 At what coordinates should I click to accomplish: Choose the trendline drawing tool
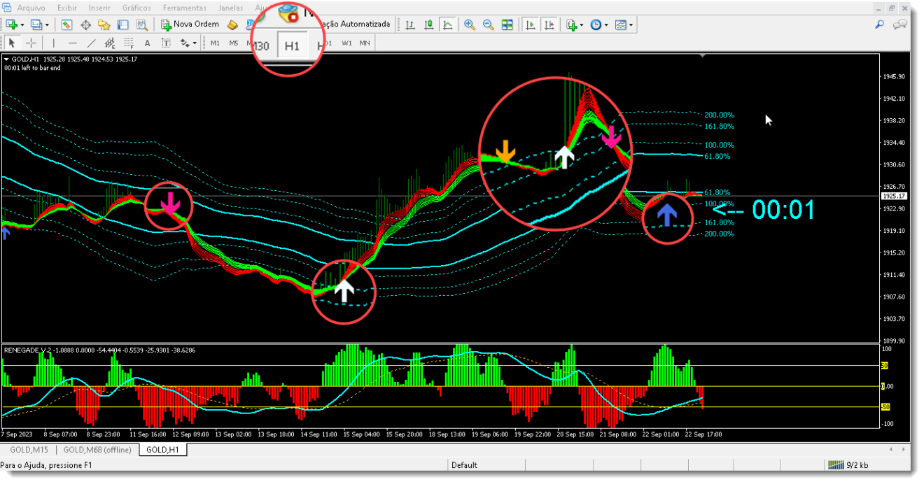91,43
